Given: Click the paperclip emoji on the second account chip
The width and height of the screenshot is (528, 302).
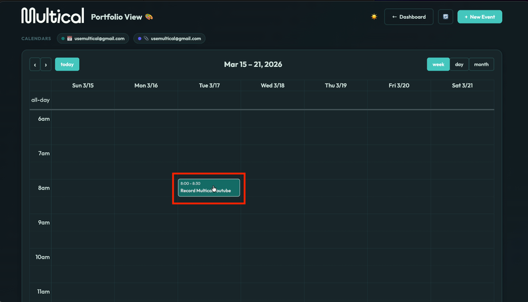Looking at the screenshot, I should (146, 38).
